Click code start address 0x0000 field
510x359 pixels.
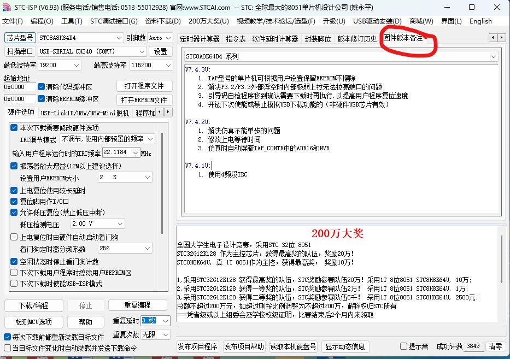pyautogui.click(x=20, y=87)
